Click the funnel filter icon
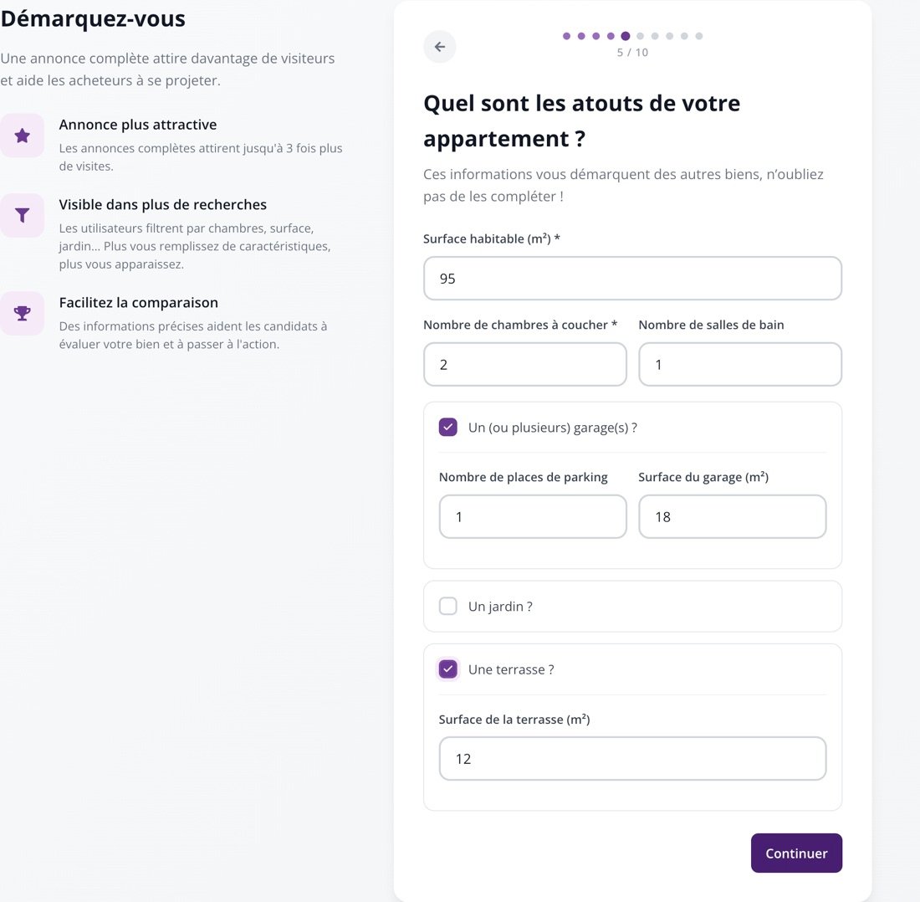The height and width of the screenshot is (902, 920). 22,215
